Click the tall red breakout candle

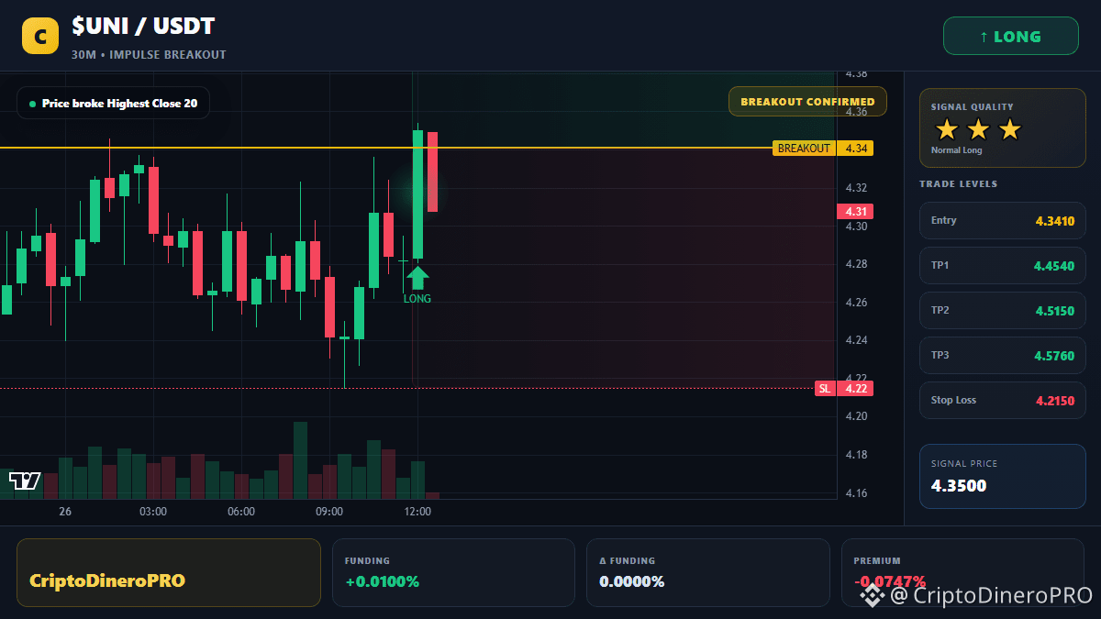(432, 172)
